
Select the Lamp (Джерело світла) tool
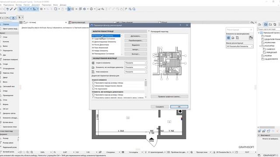pyautogui.click(x=9, y=113)
